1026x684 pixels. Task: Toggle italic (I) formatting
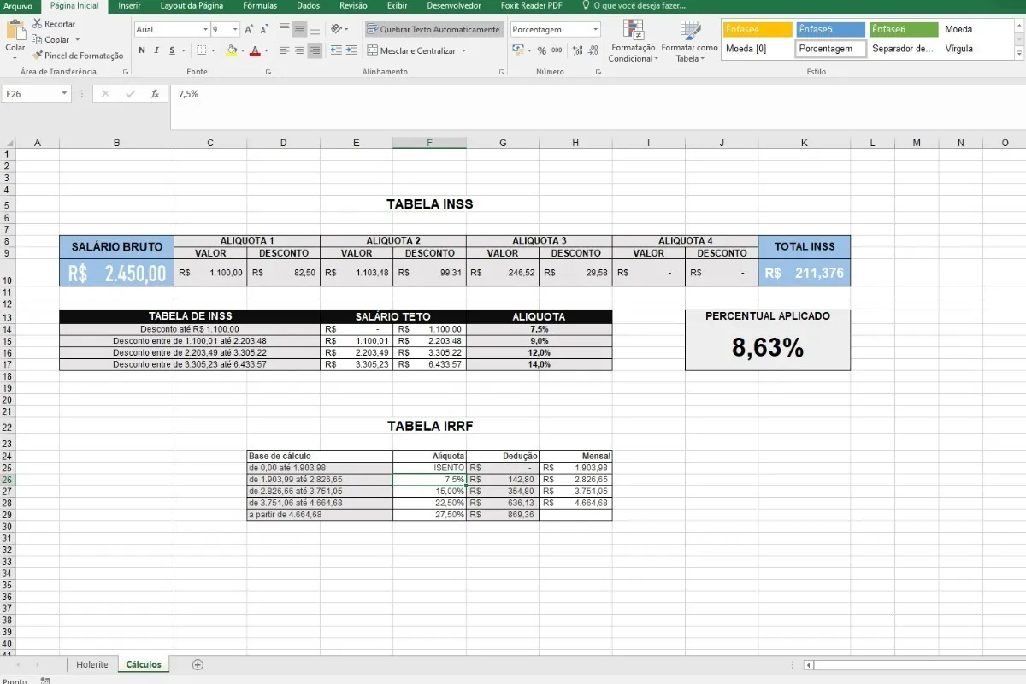pos(157,51)
